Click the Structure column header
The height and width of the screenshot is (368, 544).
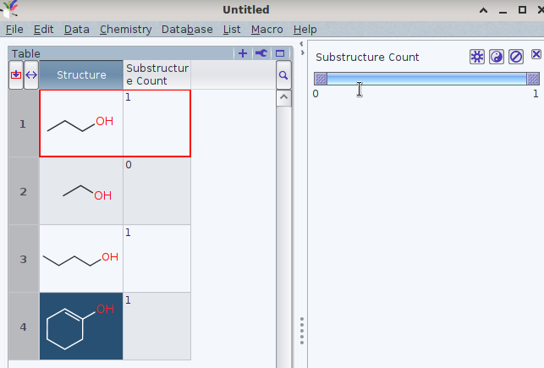pyautogui.click(x=81, y=75)
